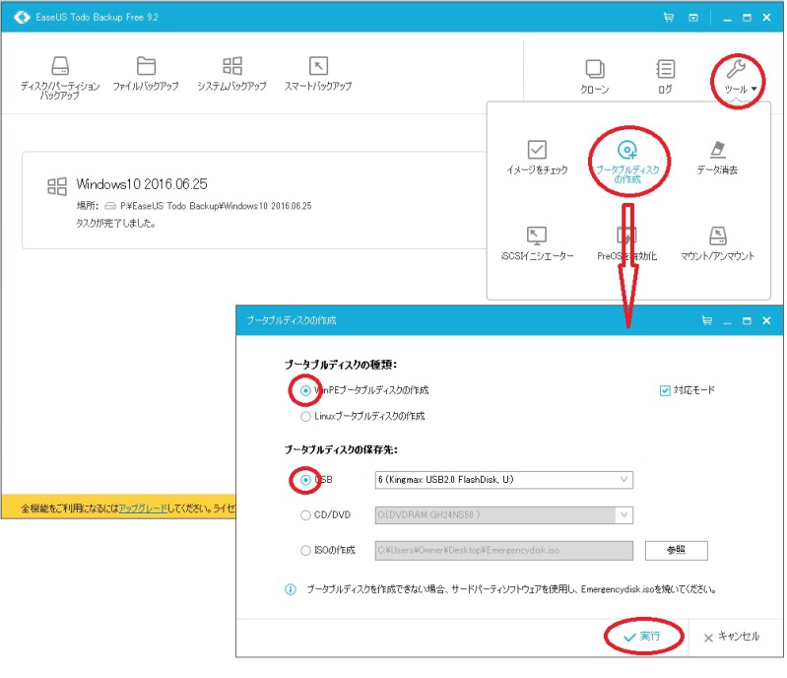Select Linux bootable disk radio option

(x=305, y=416)
